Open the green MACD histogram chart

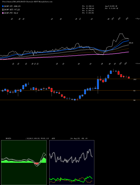(x=24, y=163)
